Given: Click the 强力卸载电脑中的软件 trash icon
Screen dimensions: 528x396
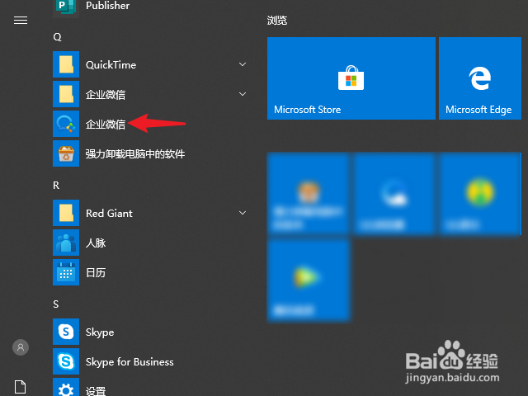Looking at the screenshot, I should [66, 153].
